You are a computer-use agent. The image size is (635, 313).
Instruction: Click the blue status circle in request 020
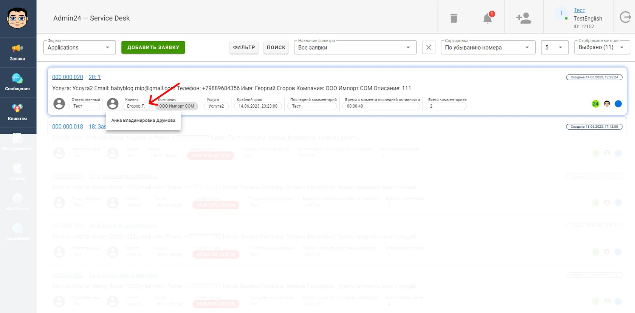(x=618, y=104)
